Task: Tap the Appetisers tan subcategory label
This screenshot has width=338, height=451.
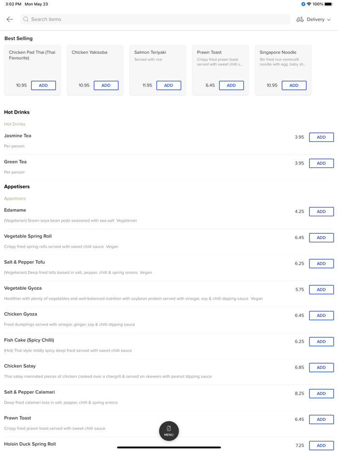Action: coord(15,198)
